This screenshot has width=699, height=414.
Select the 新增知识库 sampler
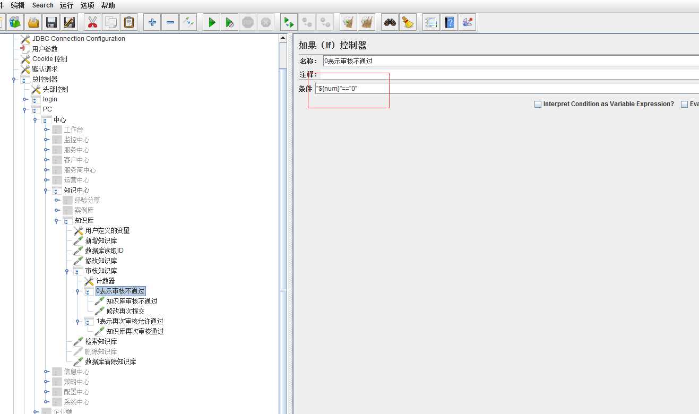click(x=101, y=240)
